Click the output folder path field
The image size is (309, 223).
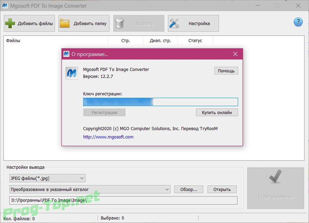[123, 200]
